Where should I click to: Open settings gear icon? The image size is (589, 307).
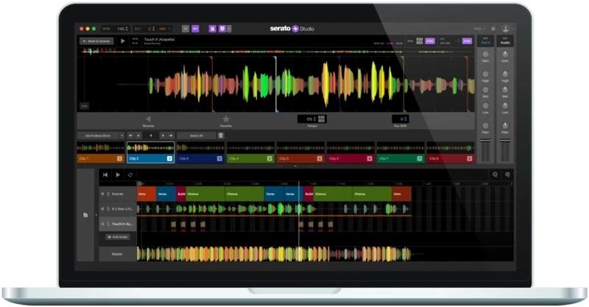[x=493, y=29]
